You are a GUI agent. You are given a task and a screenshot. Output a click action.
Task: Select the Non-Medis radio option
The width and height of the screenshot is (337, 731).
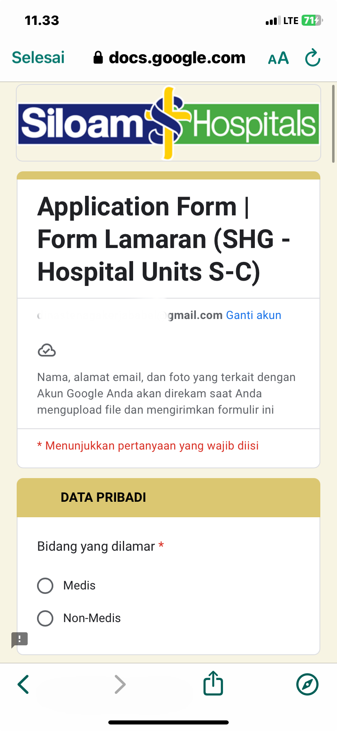coord(45,618)
